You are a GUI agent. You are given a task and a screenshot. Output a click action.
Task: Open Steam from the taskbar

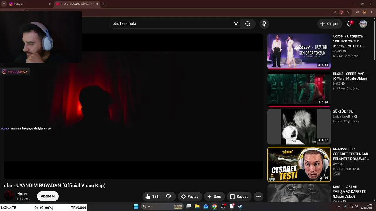240,206
